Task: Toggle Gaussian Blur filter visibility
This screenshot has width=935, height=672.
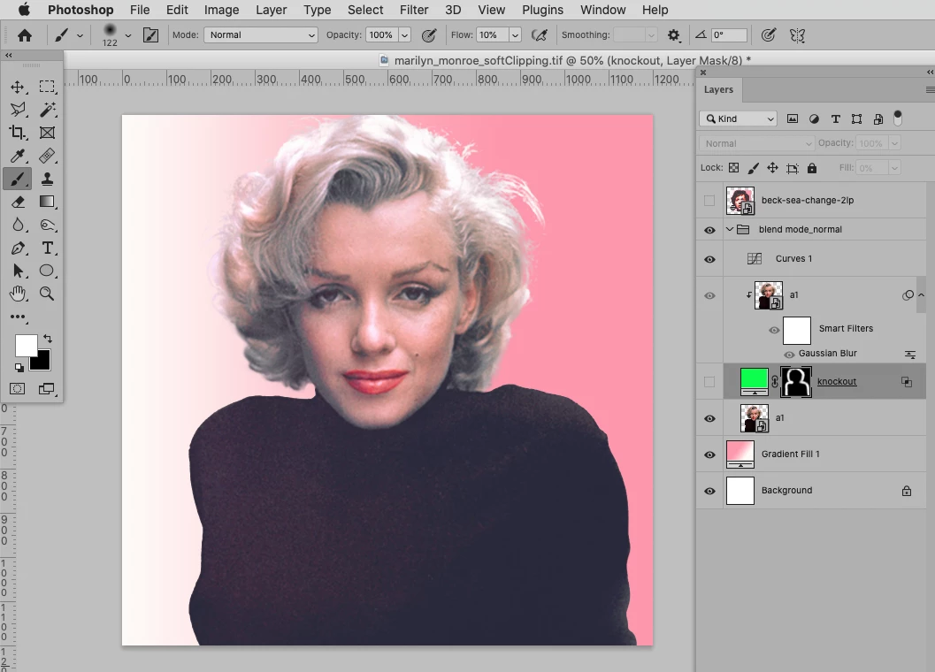Action: pos(789,355)
